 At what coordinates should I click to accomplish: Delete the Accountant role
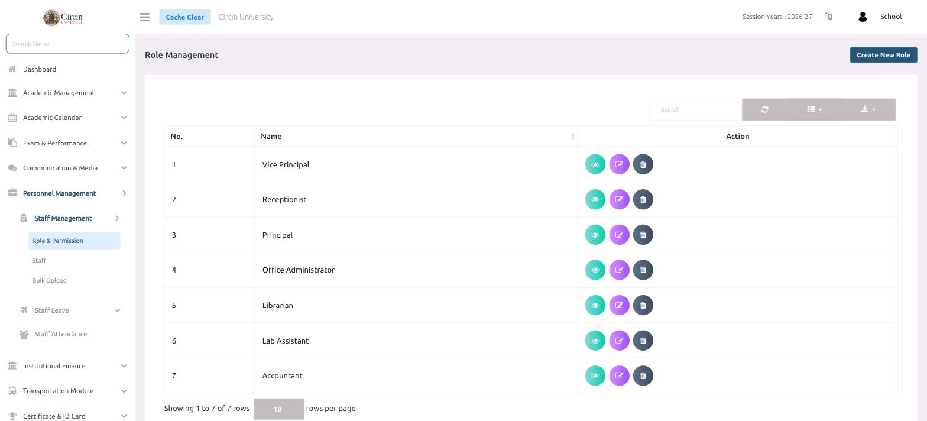643,375
